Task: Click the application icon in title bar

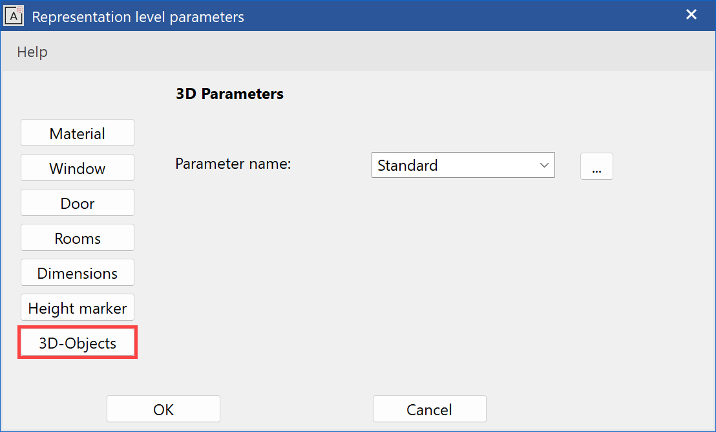Action: point(14,16)
